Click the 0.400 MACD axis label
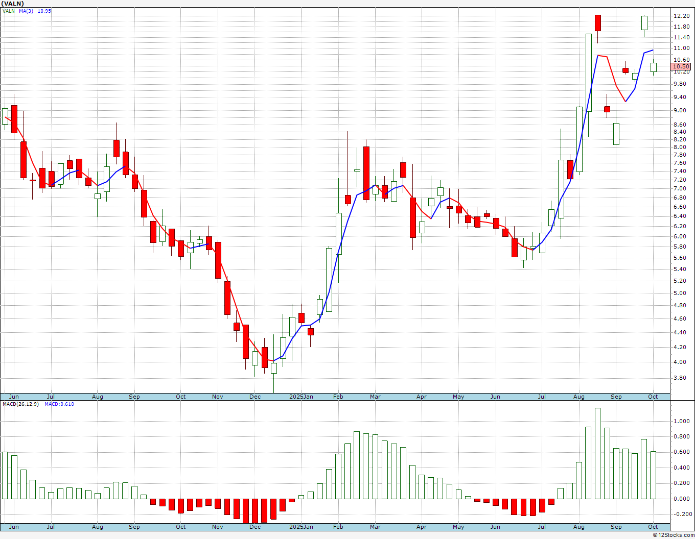This screenshot has width=695, height=539. tap(681, 468)
